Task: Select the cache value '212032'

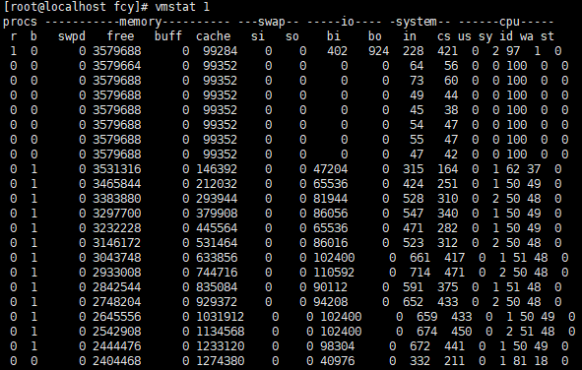Action: tap(217, 184)
